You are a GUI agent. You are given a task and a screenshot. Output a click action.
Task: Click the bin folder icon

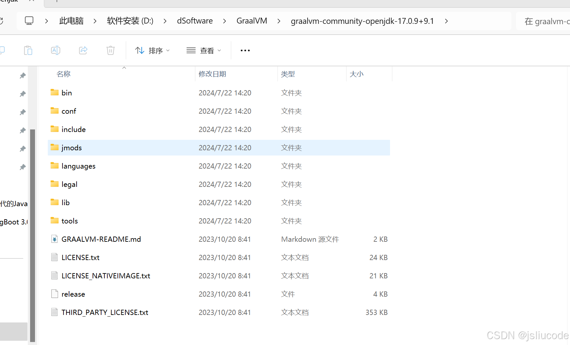[x=54, y=92]
